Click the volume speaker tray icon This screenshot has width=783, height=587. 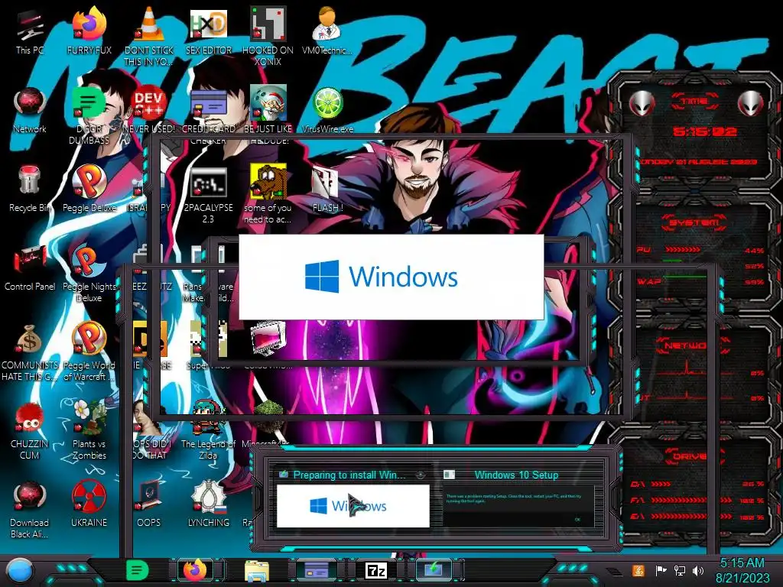tap(698, 570)
